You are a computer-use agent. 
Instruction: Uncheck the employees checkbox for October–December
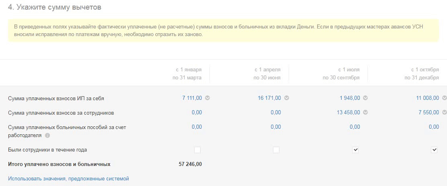[434, 150]
